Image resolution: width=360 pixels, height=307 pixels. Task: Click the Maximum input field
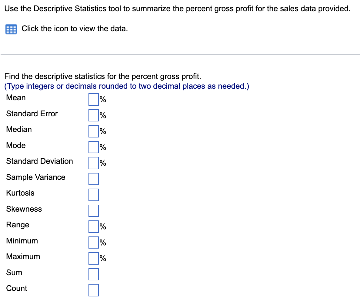[93, 258]
